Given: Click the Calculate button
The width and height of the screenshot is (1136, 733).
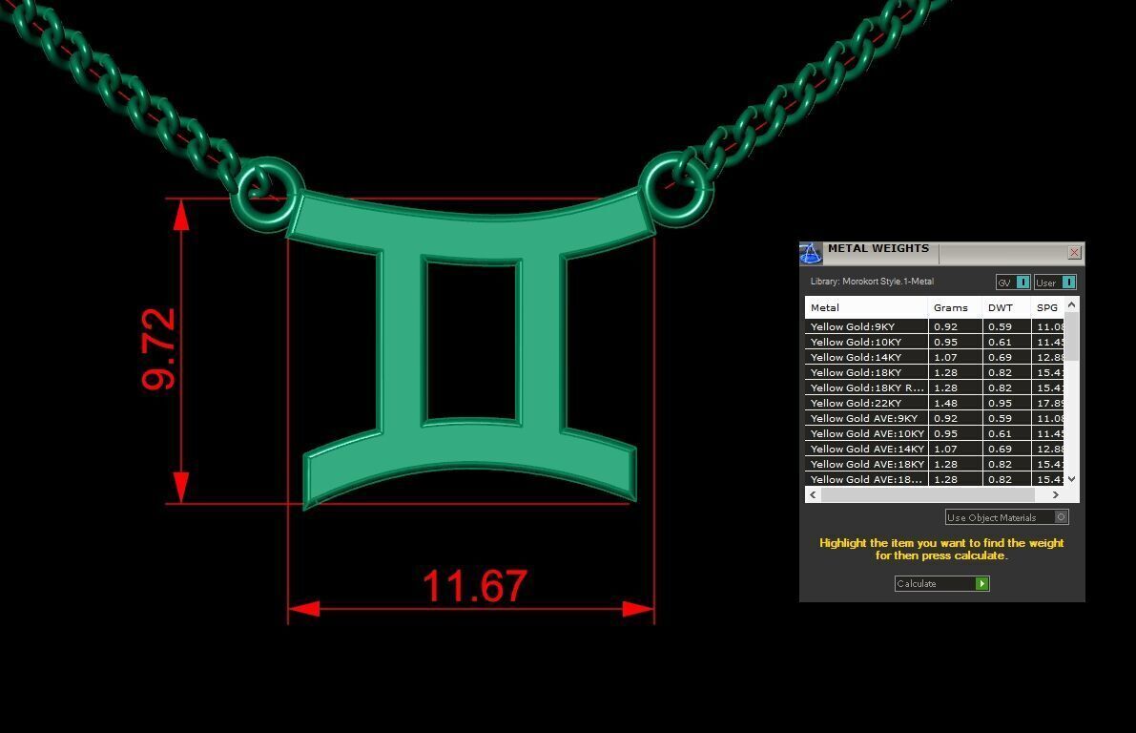Looking at the screenshot, I should pos(941,584).
